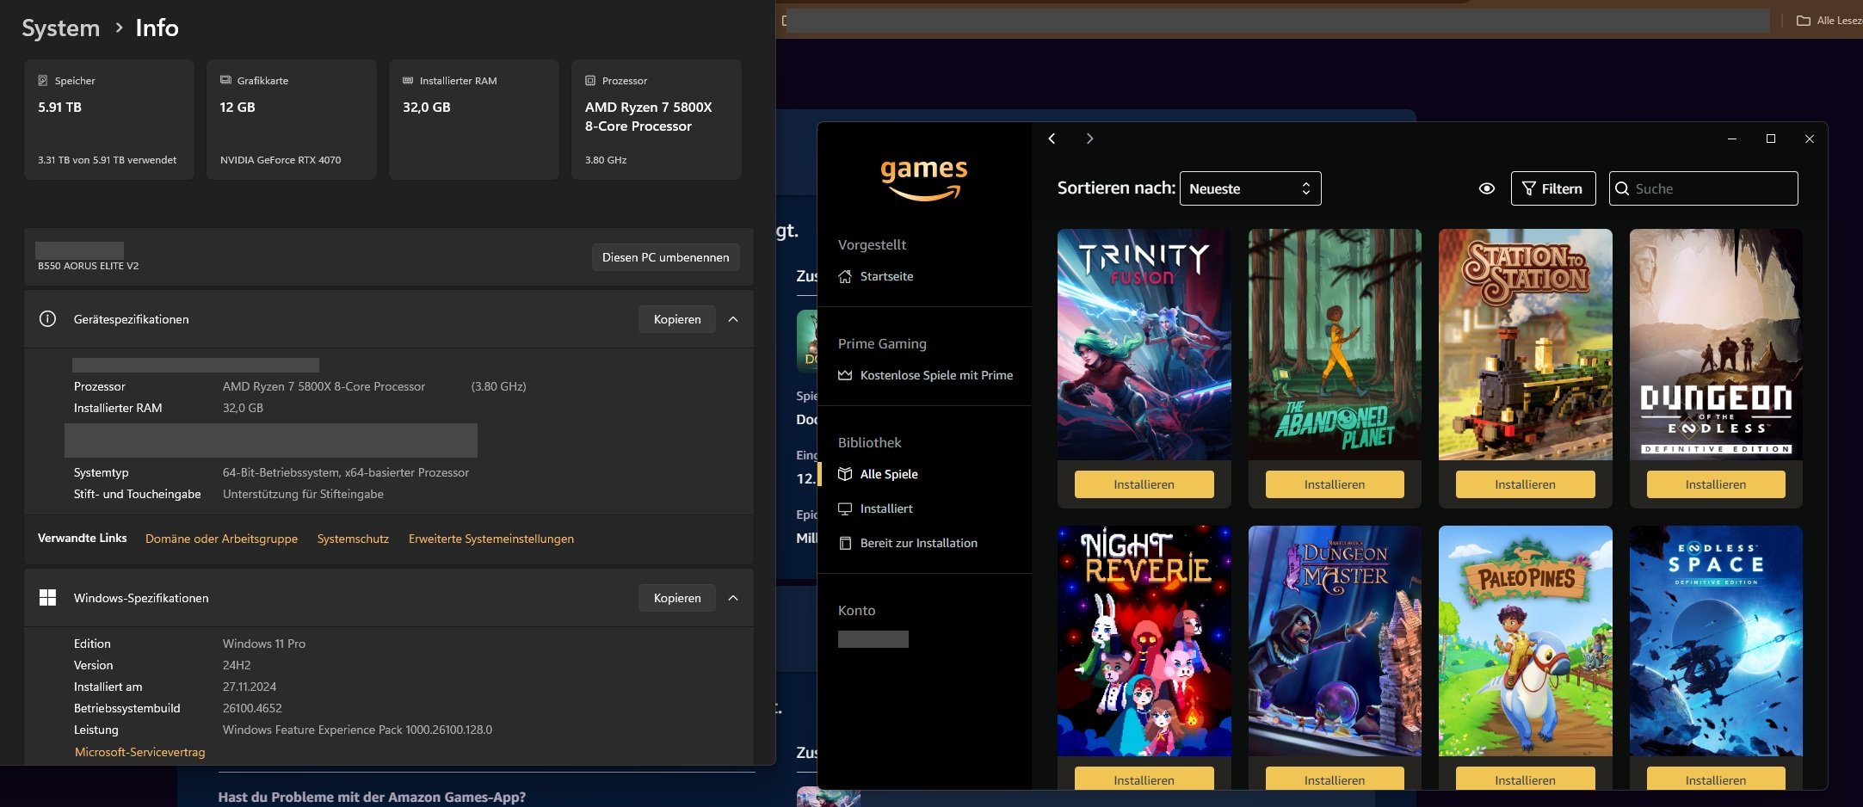Install Trinity Fusion
Screen dimensions: 1863x807
pyautogui.click(x=1144, y=484)
